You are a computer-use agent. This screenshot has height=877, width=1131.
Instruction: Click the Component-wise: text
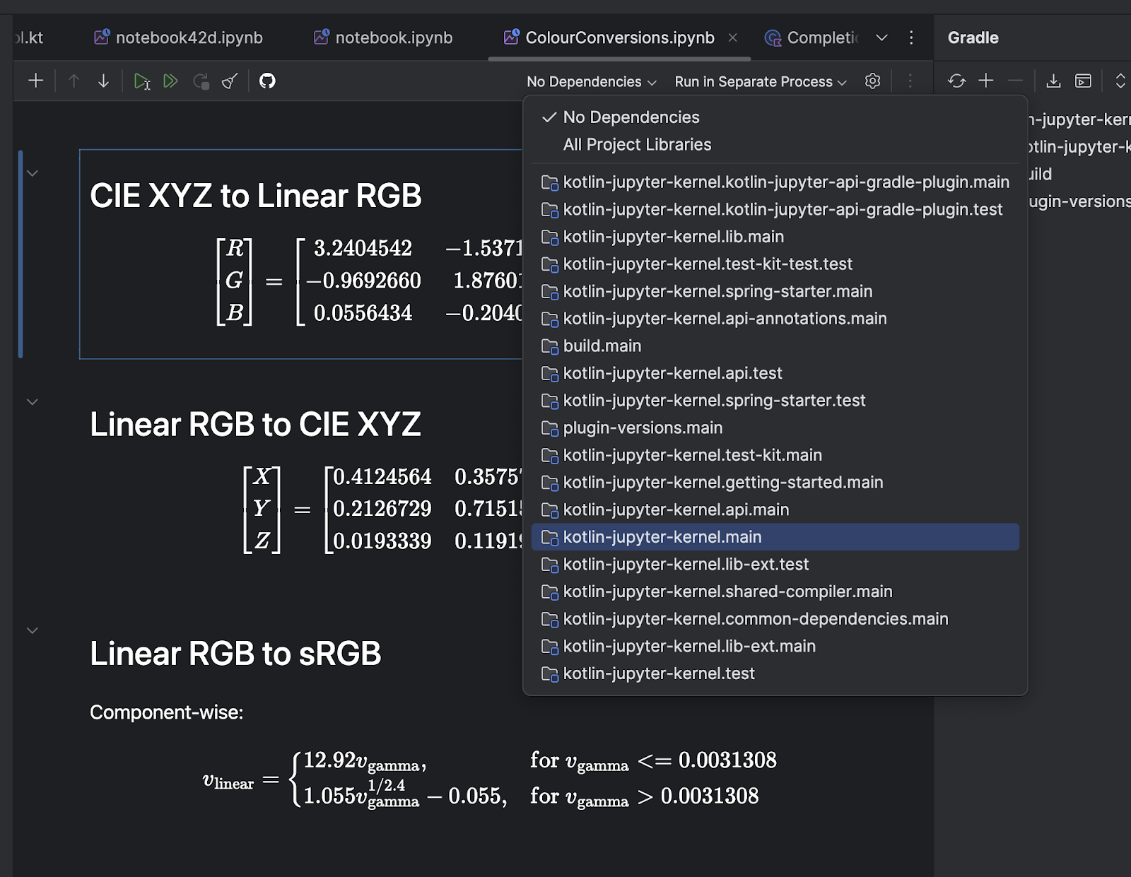coord(166,712)
